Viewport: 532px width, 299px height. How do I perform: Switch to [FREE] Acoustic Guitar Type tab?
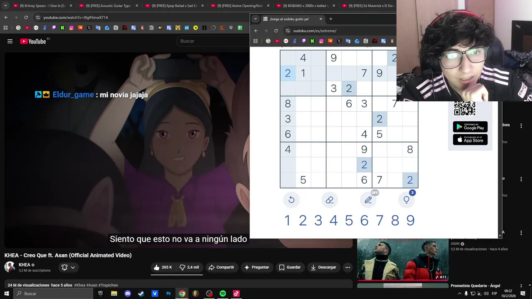pyautogui.click(x=108, y=6)
